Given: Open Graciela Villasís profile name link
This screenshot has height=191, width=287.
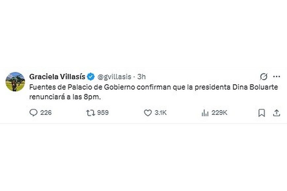Looking at the screenshot, I should point(58,76).
